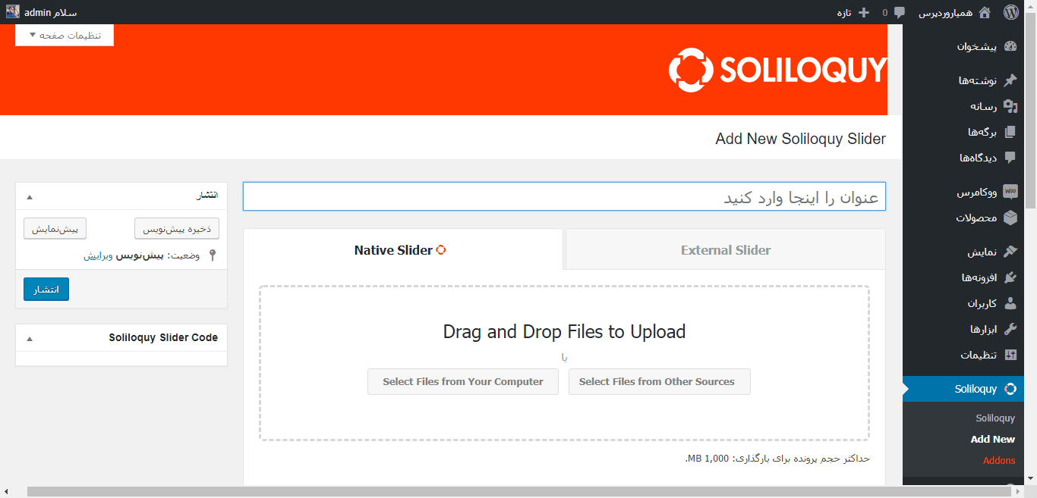Click the ویرایش status edit link
1037x498 pixels.
(99, 256)
